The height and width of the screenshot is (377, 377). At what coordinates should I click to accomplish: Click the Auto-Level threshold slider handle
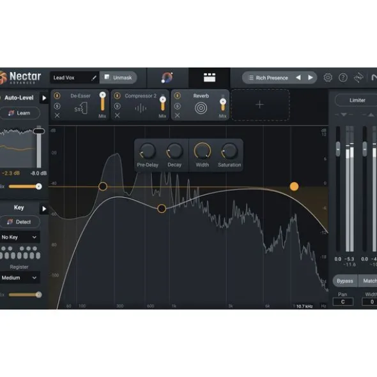tap(39, 131)
